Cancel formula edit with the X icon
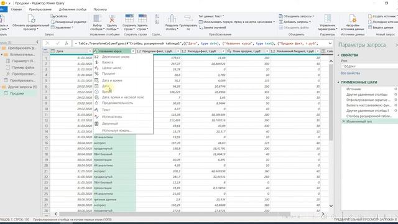Image resolution: width=398 pixels, height=224 pixels. [47, 44]
